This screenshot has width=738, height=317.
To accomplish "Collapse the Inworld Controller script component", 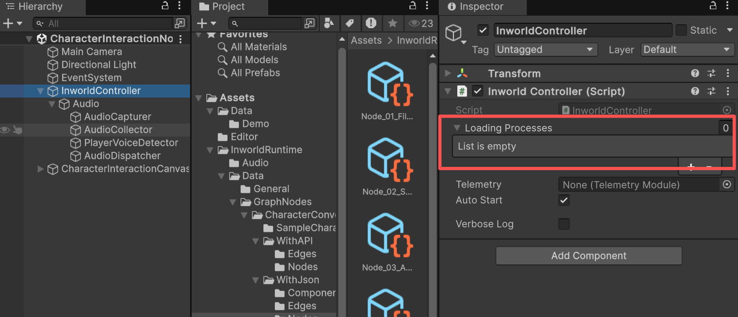I will [x=447, y=92].
